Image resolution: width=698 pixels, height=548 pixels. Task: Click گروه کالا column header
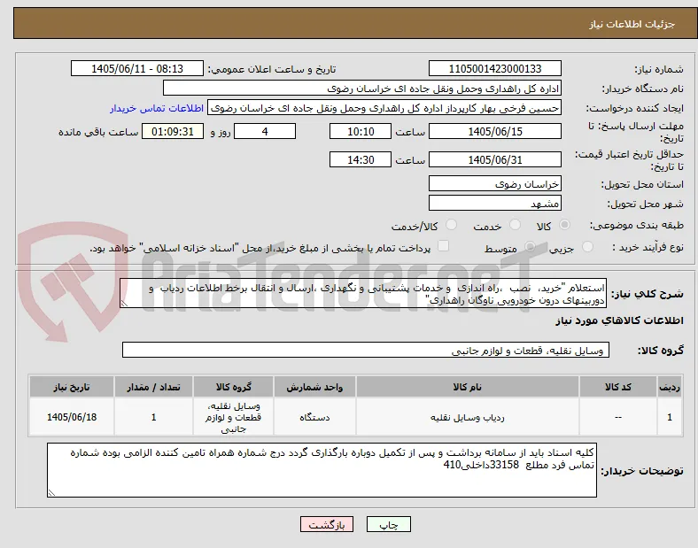[x=233, y=387]
